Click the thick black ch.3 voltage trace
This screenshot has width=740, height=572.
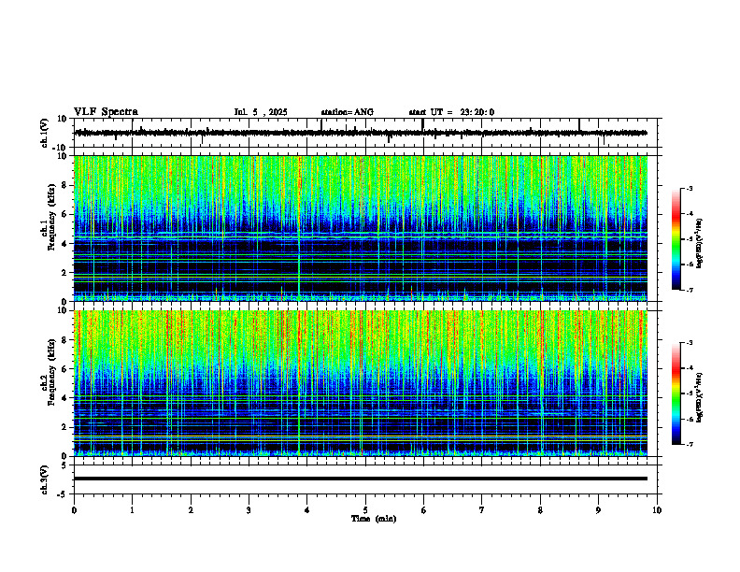pyautogui.click(x=361, y=479)
